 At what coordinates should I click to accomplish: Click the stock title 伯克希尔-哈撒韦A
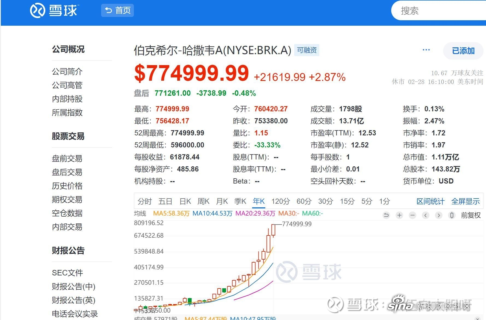pyautogui.click(x=213, y=50)
